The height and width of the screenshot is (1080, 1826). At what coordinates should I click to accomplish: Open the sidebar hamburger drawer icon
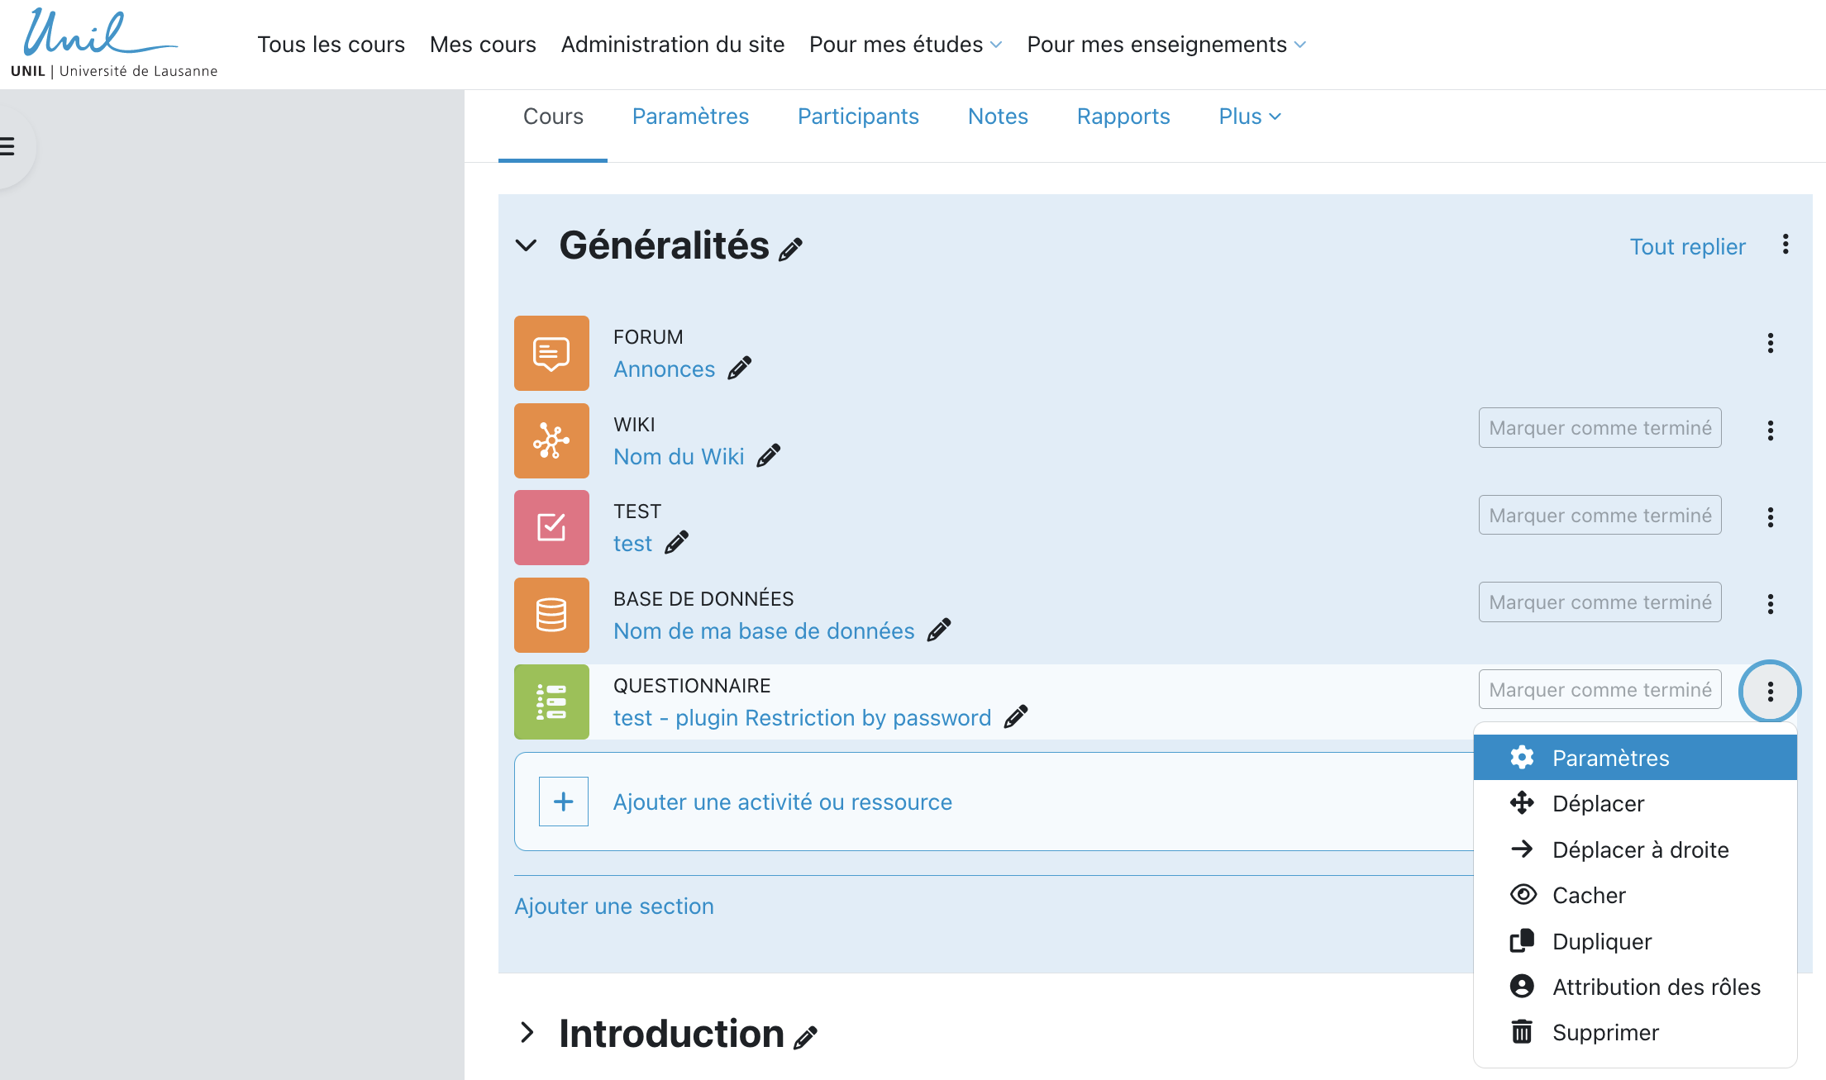coord(8,147)
